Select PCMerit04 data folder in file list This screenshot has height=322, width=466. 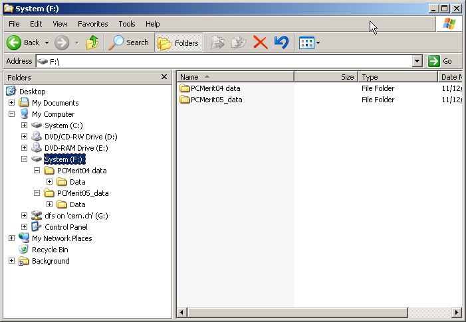pos(210,88)
